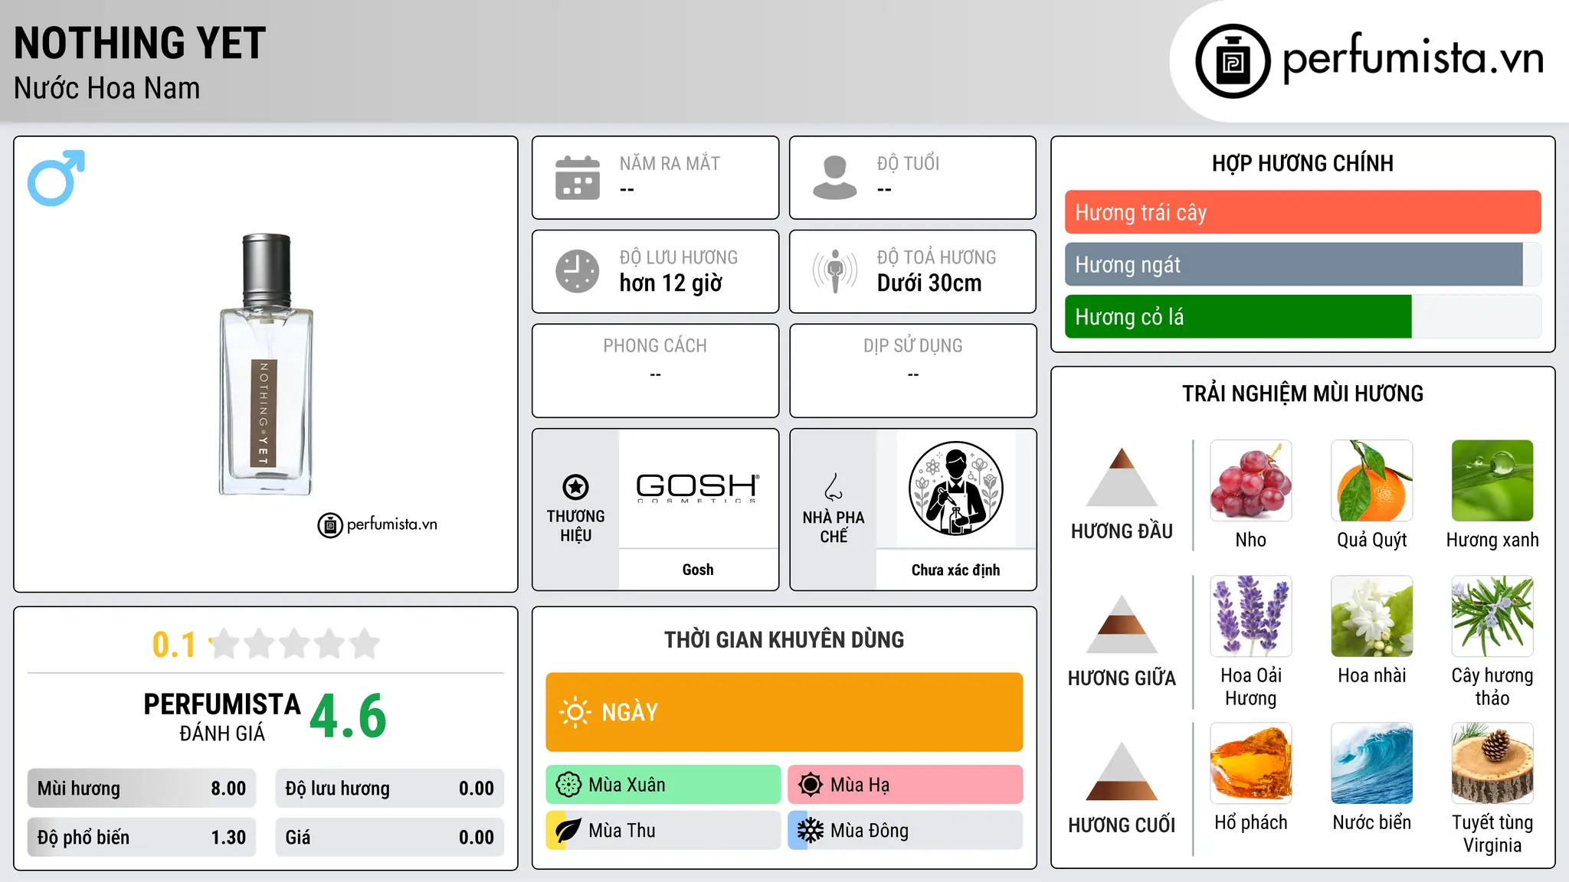
Task: Click the top notes pyramid icon
Action: pos(1122,477)
